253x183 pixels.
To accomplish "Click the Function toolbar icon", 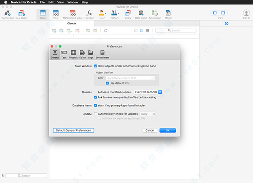I will pos(89,14).
